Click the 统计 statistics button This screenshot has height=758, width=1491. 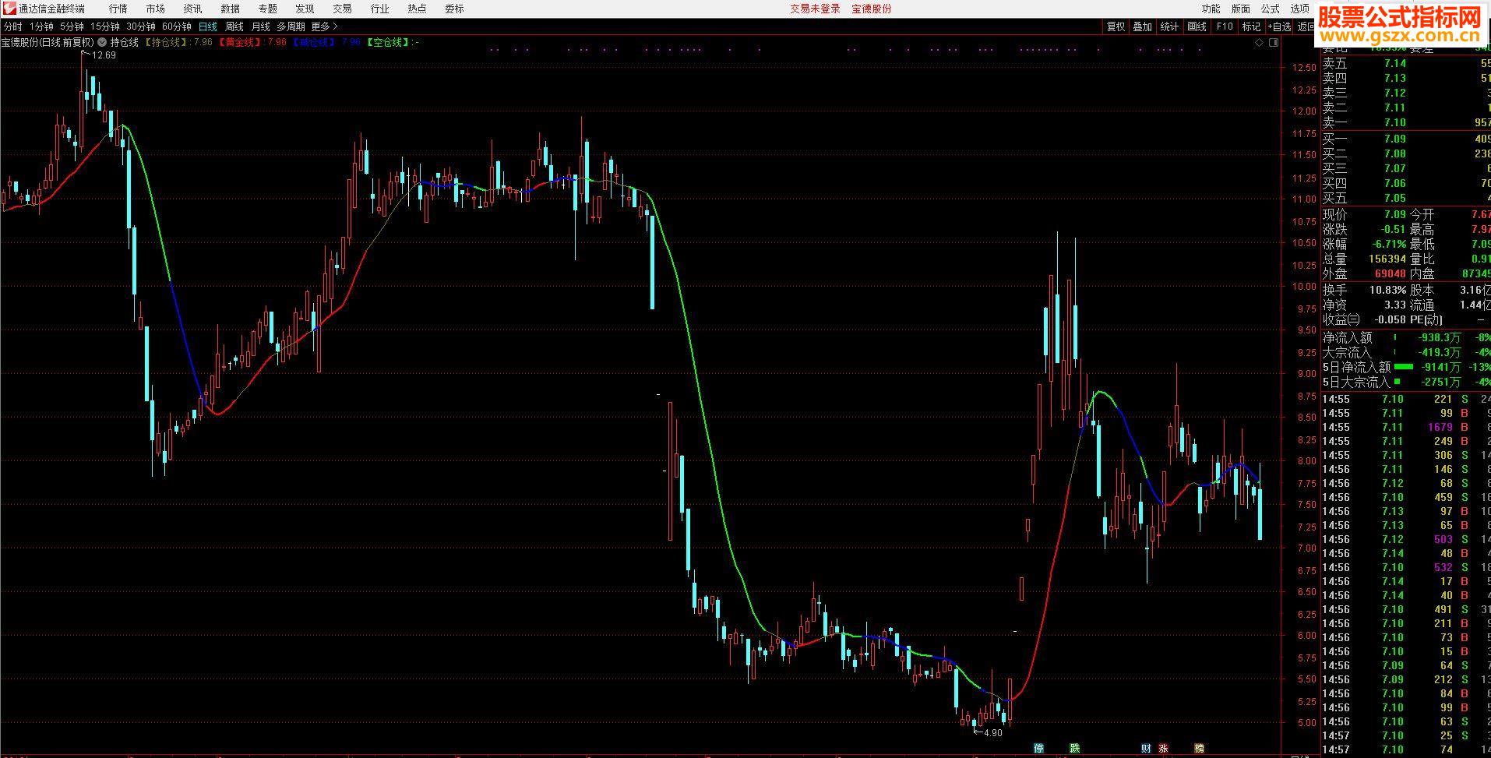tap(1170, 26)
